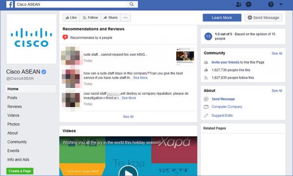Viewport: 293px width, 176px height.
Task: Click See All under reviews
Action: click(128, 117)
